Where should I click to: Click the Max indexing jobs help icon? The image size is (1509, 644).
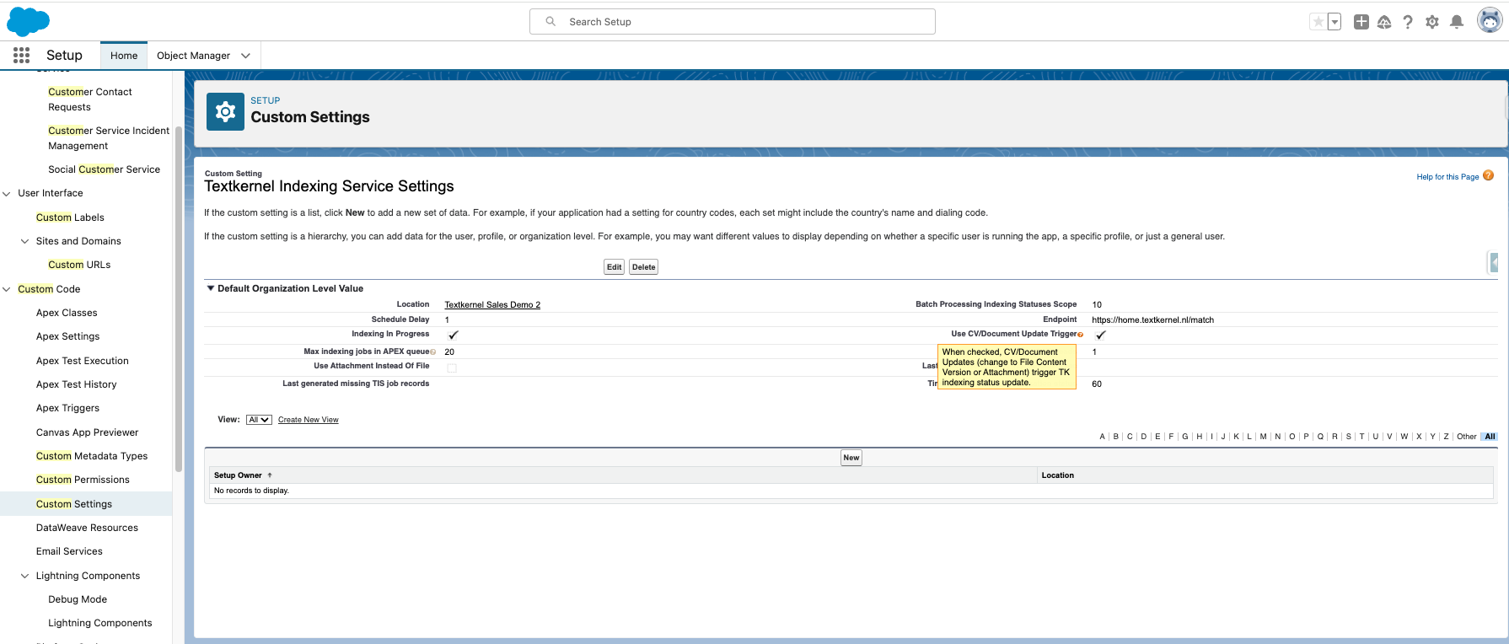coord(433,352)
